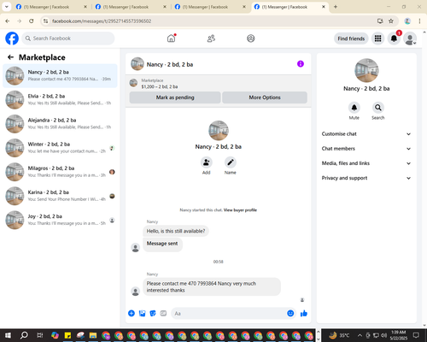The image size is (427, 342).
Task: Open Windows taskbar search
Action: click(x=24, y=335)
